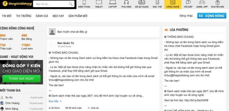Open the http://bit.ly/2acG4D6 link
Viewport: 229px width, 111px height.
click(x=196, y=100)
